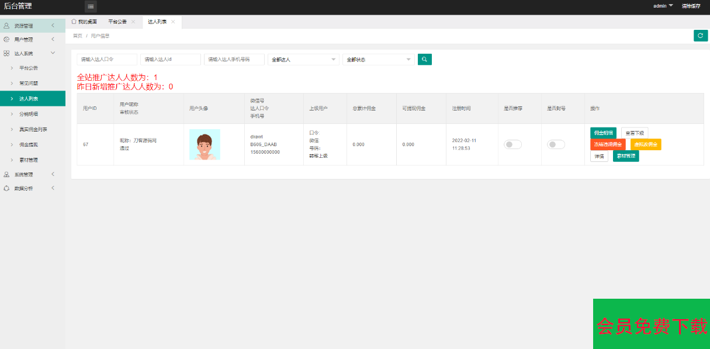Image resolution: width=710 pixels, height=349 pixels.
Task: Open the 全部达人 dropdown filter
Action: point(303,60)
